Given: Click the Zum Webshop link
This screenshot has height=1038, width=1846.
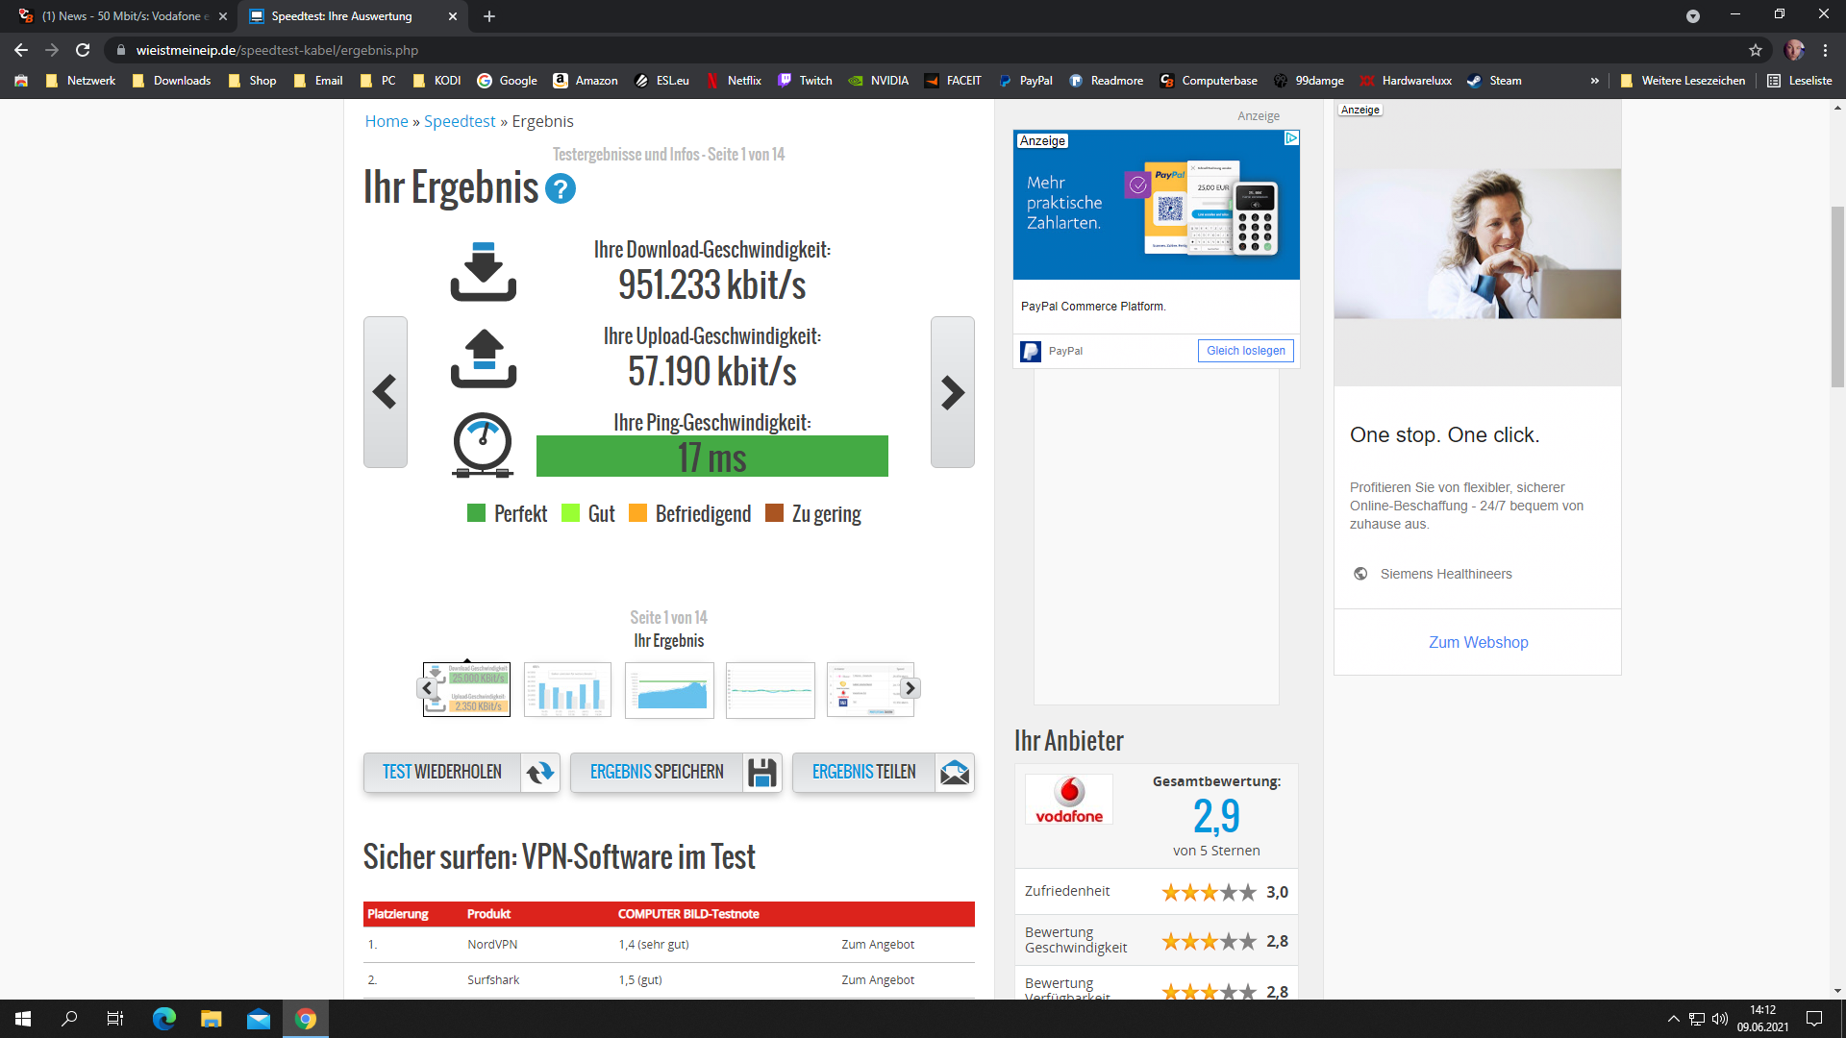Looking at the screenshot, I should point(1478,642).
